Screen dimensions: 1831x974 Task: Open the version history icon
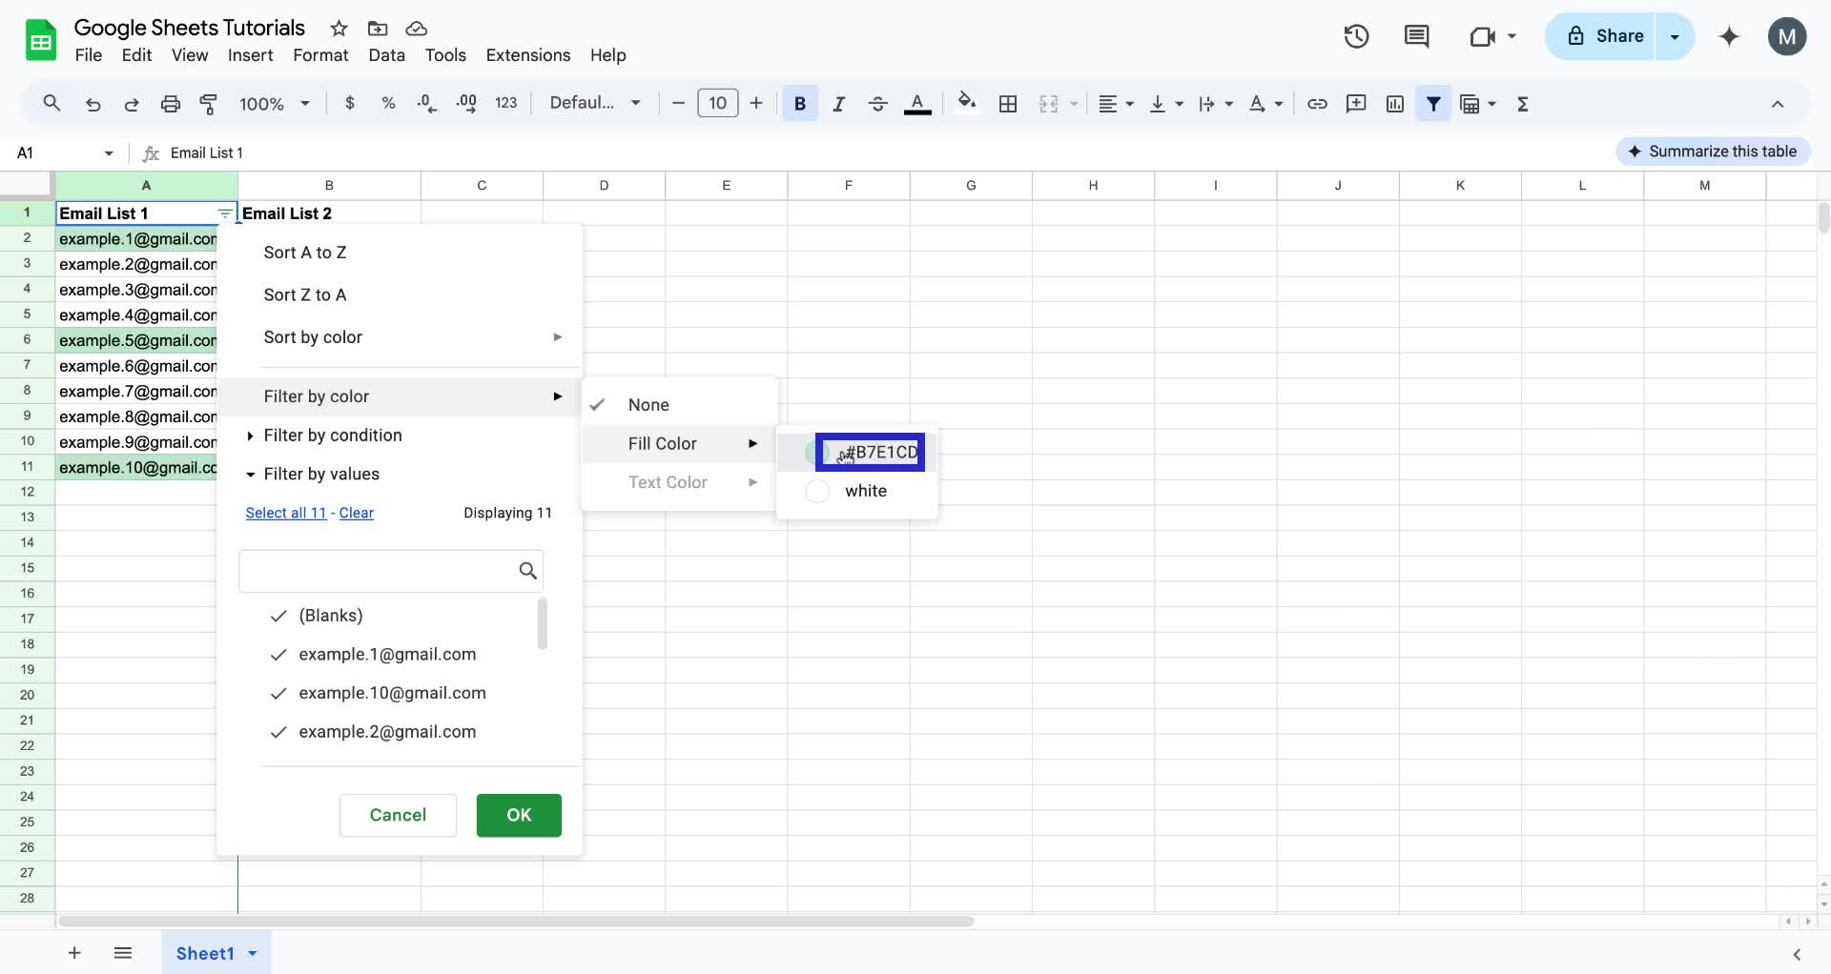(1355, 36)
